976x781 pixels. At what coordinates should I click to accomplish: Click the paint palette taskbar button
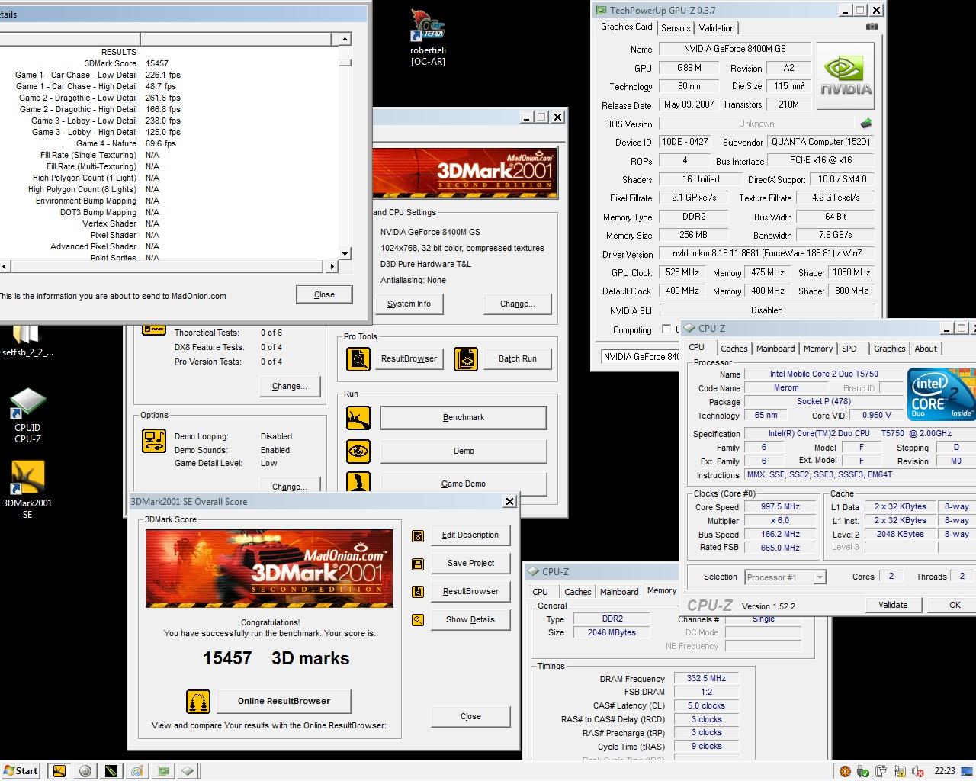[x=137, y=771]
